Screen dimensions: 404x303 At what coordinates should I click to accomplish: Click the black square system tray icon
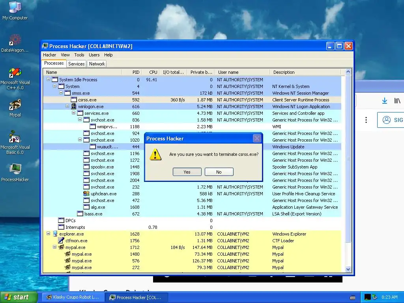[x=367, y=297]
